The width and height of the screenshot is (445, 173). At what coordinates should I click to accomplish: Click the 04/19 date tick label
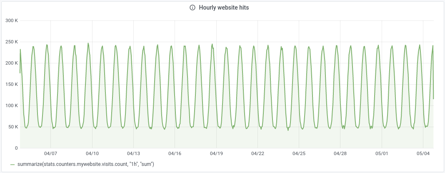(x=216, y=154)
